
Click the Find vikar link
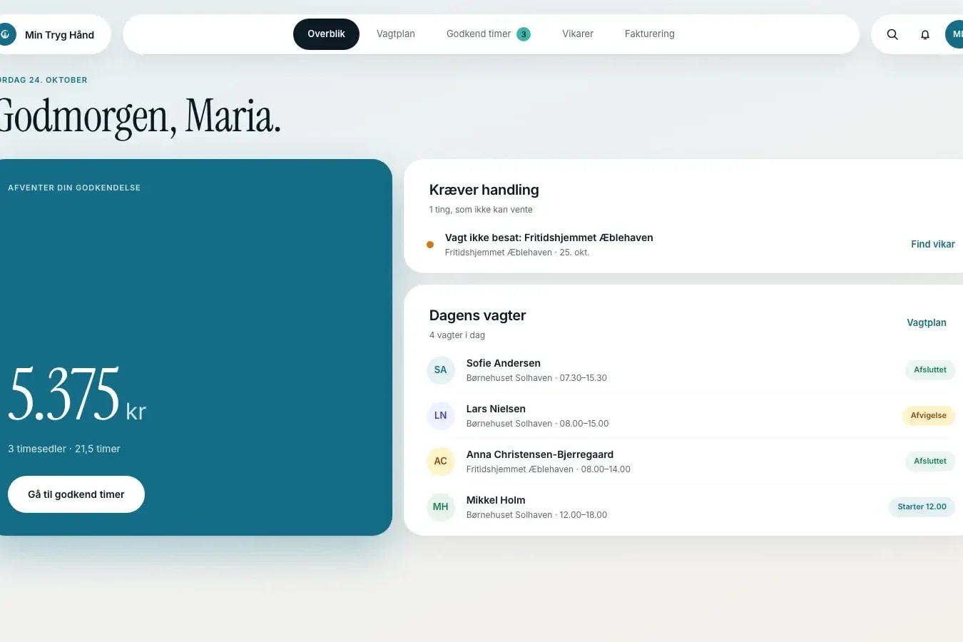click(933, 245)
